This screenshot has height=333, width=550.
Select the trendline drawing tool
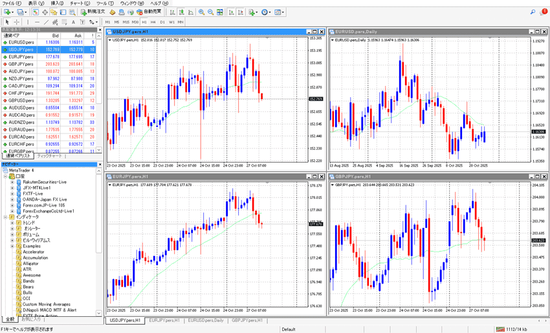pos(46,22)
